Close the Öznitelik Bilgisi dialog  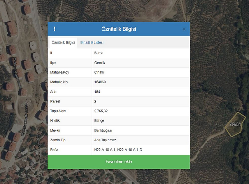[184, 29]
